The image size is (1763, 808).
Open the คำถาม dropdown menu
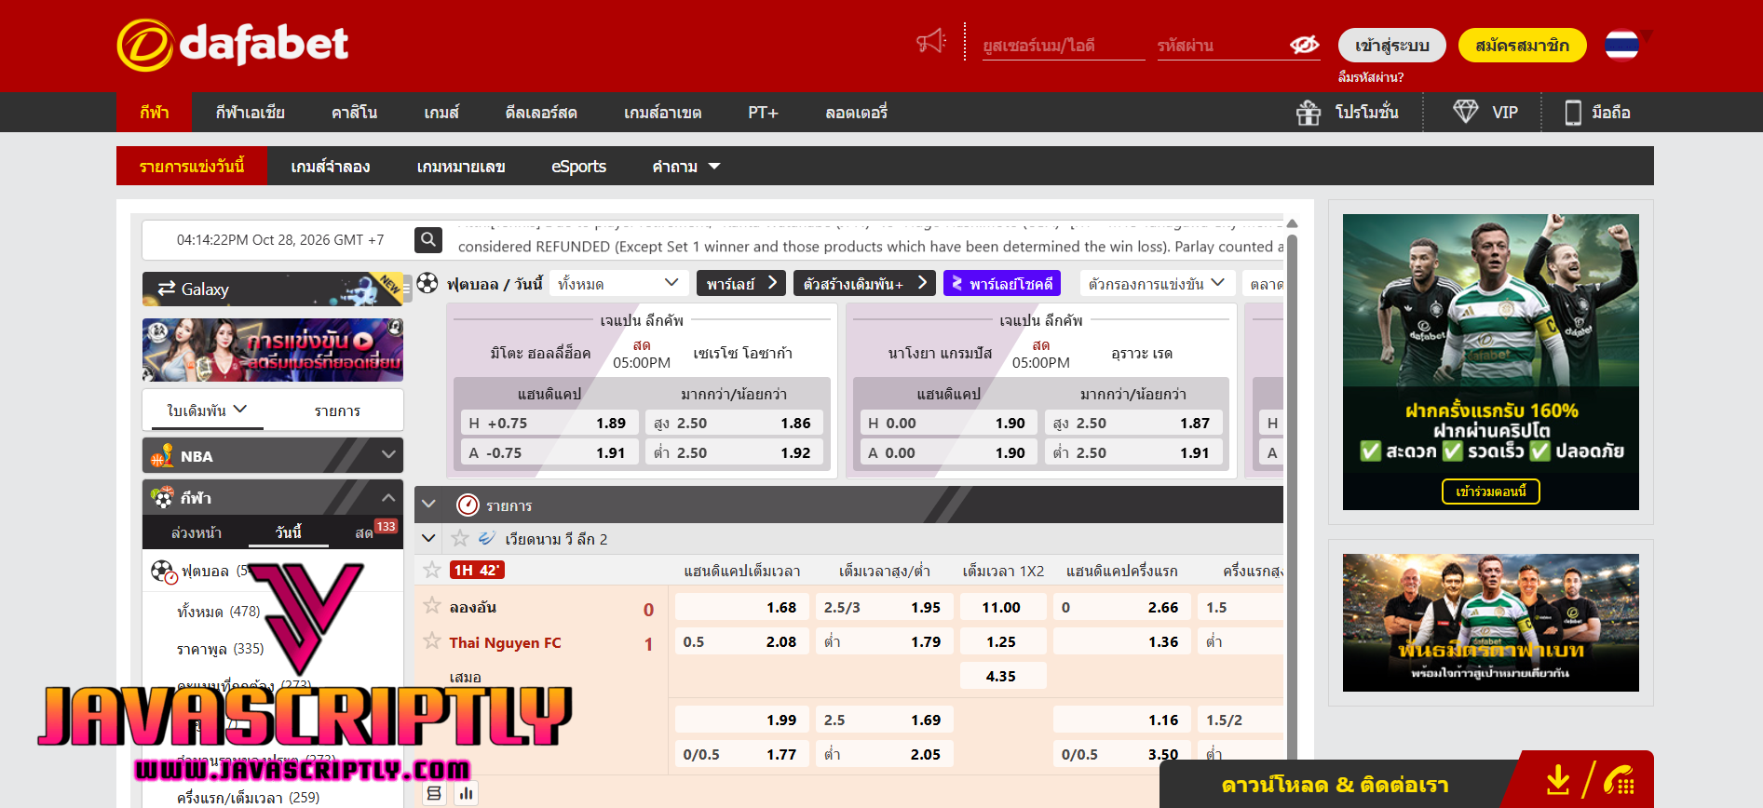(686, 167)
